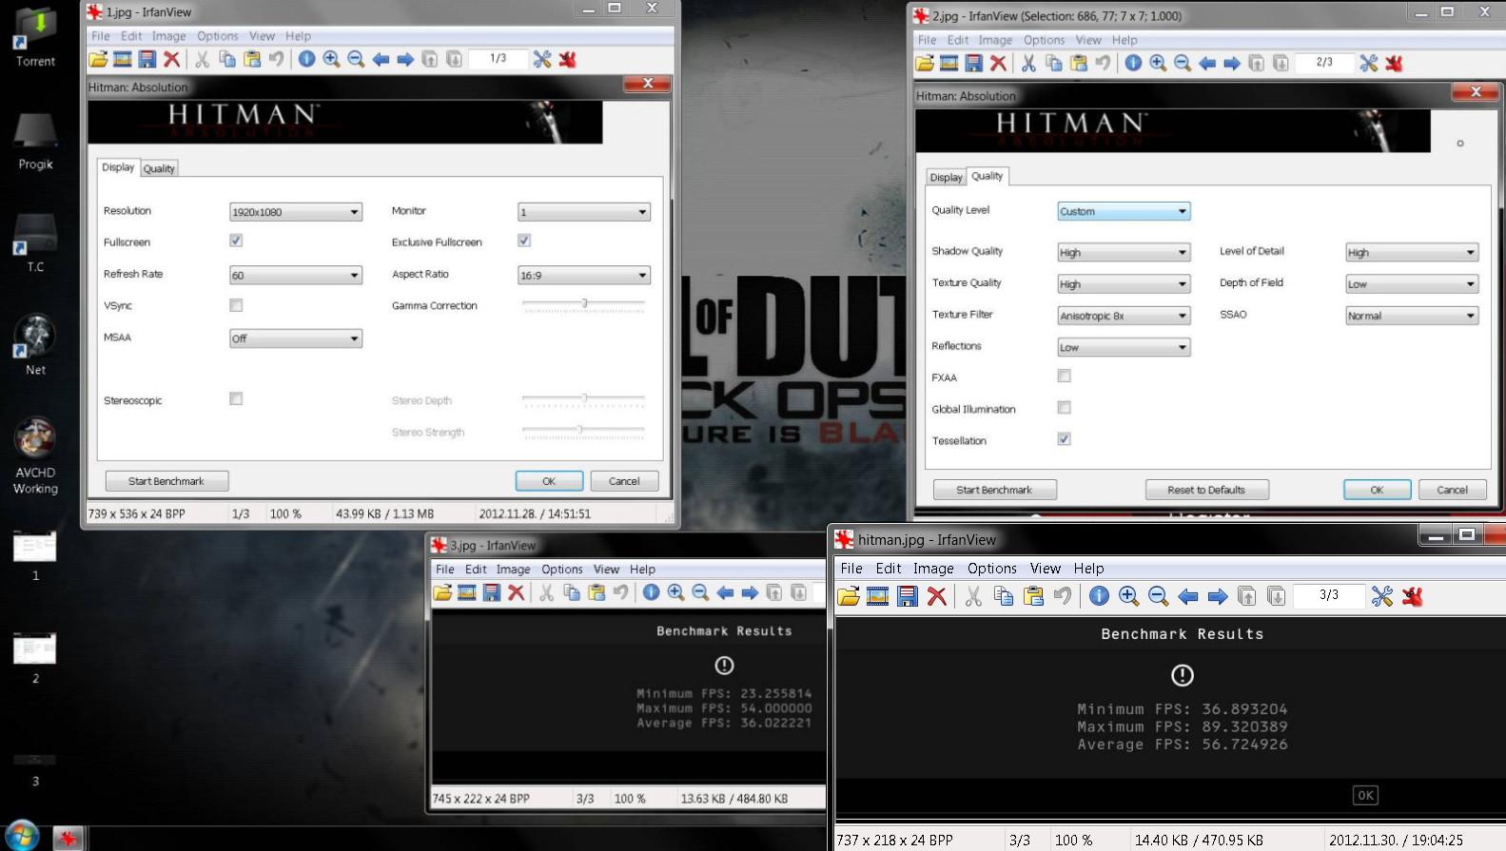Image resolution: width=1506 pixels, height=851 pixels.
Task: Open the Shadow Quality dropdown
Action: (x=1124, y=253)
